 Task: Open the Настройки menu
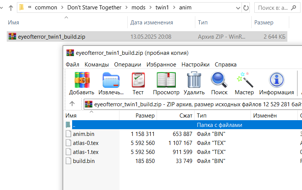(x=195, y=64)
